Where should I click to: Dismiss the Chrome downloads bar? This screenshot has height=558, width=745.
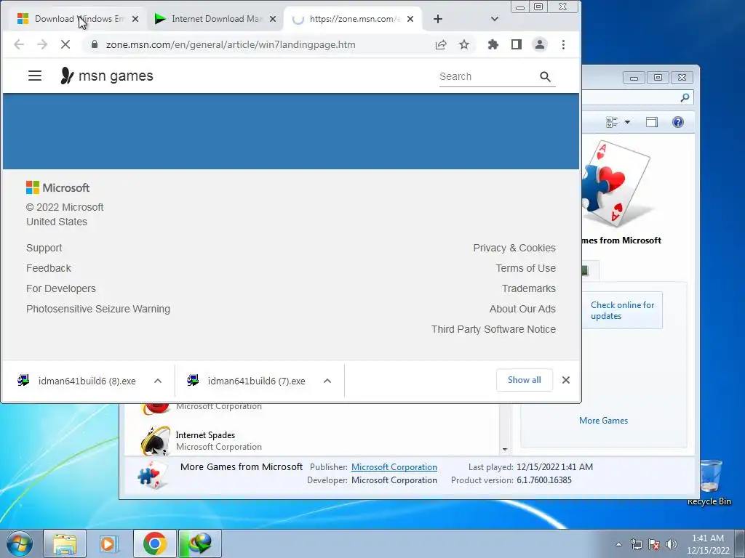pos(566,380)
